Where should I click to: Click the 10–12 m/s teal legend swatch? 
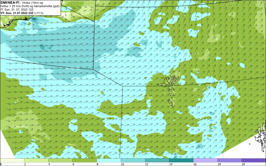pyautogui.click(x=133, y=160)
